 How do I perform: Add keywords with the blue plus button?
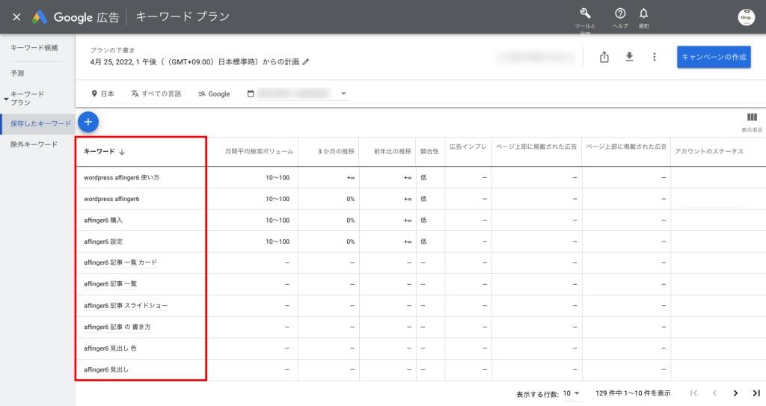(88, 122)
